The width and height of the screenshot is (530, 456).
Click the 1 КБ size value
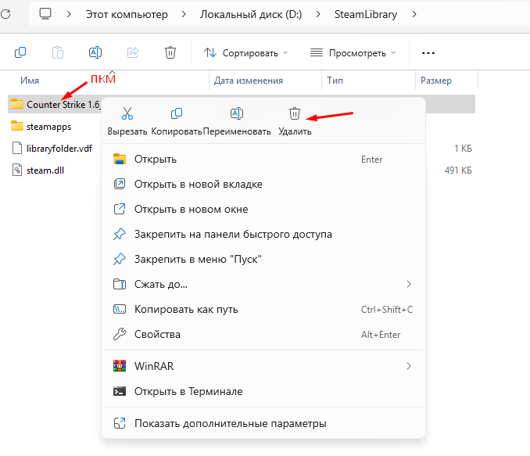pyautogui.click(x=463, y=148)
